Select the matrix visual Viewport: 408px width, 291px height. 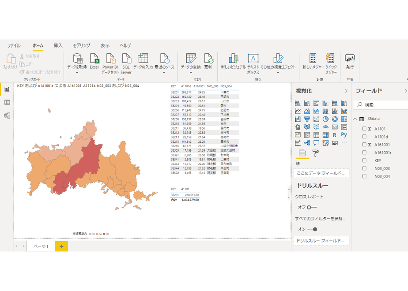pyautogui.click(x=325, y=135)
